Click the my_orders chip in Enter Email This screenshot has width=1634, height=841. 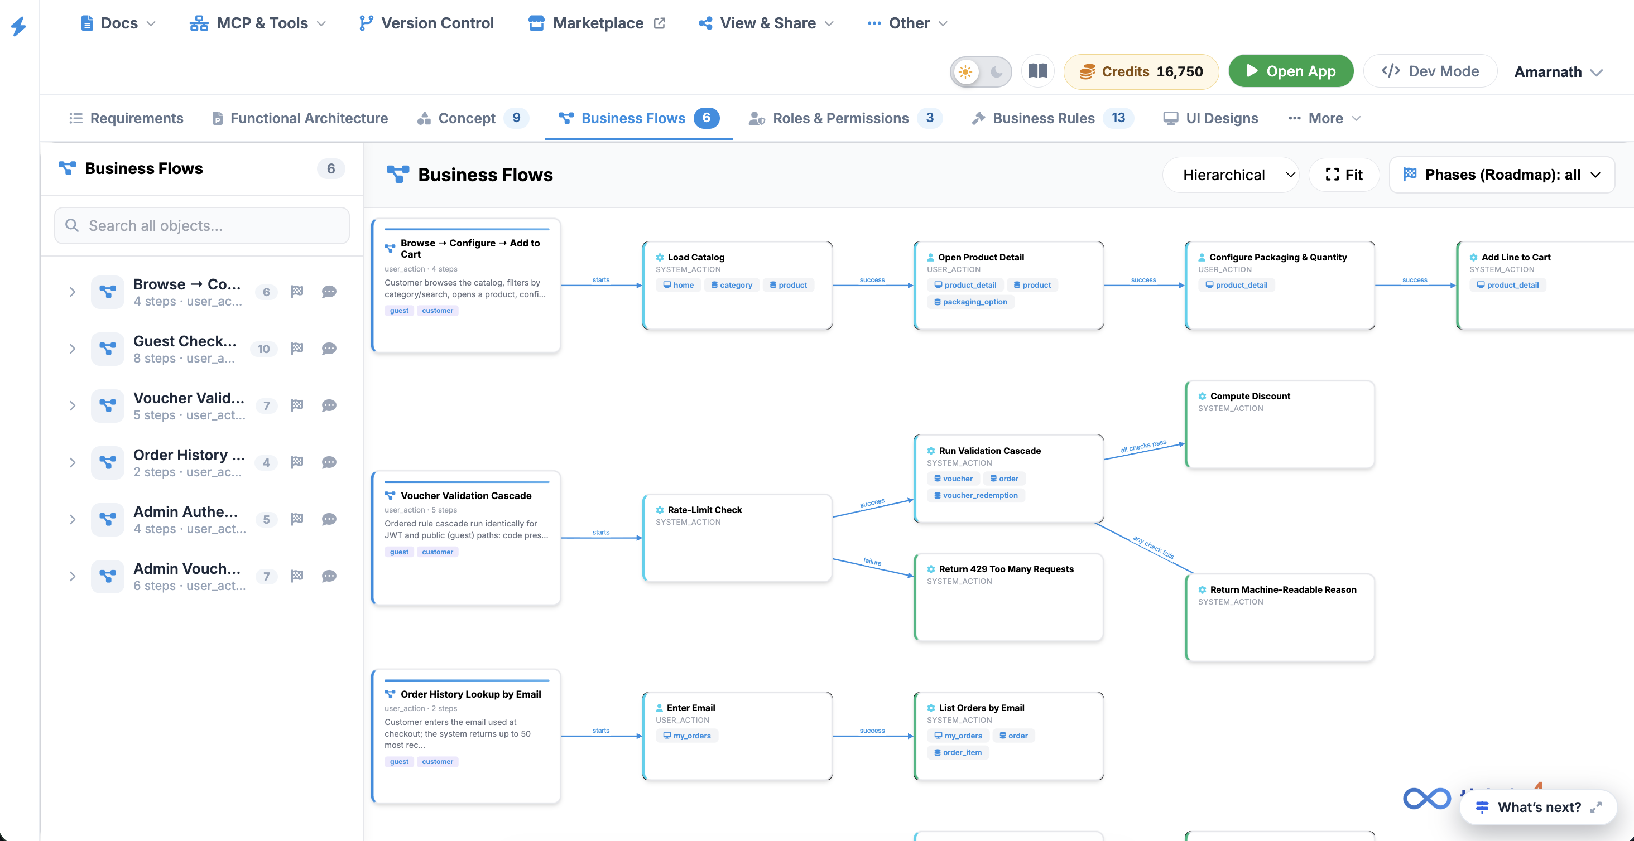point(687,736)
